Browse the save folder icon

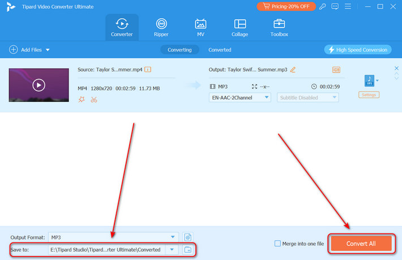point(188,249)
